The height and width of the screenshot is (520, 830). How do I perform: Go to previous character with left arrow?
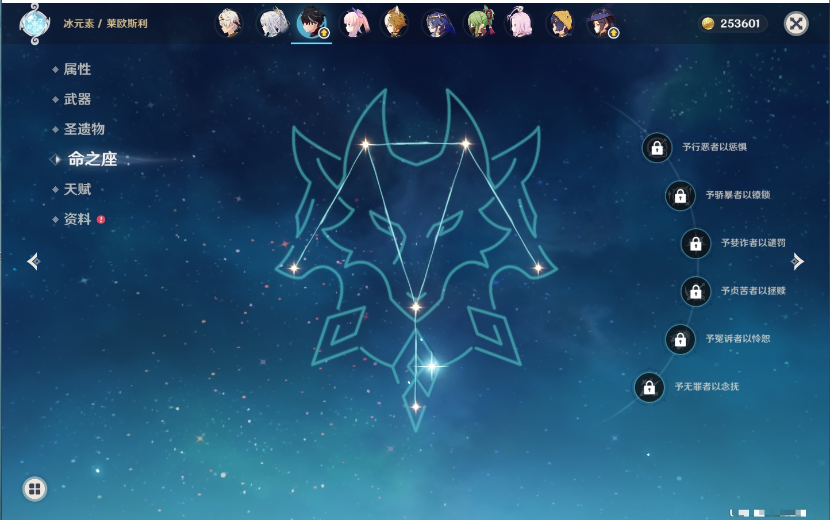(33, 262)
